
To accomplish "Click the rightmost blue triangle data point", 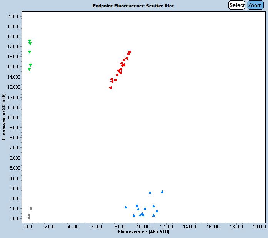I will click(x=162, y=192).
